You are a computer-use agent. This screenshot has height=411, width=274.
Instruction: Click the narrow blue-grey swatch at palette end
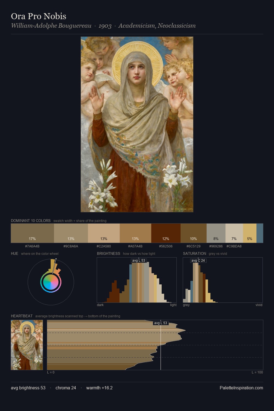260,233
